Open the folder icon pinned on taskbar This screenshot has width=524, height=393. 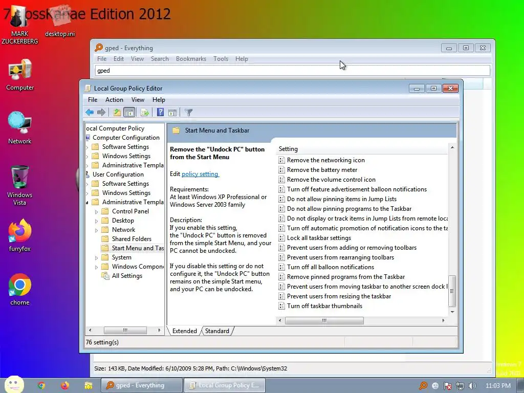88,386
